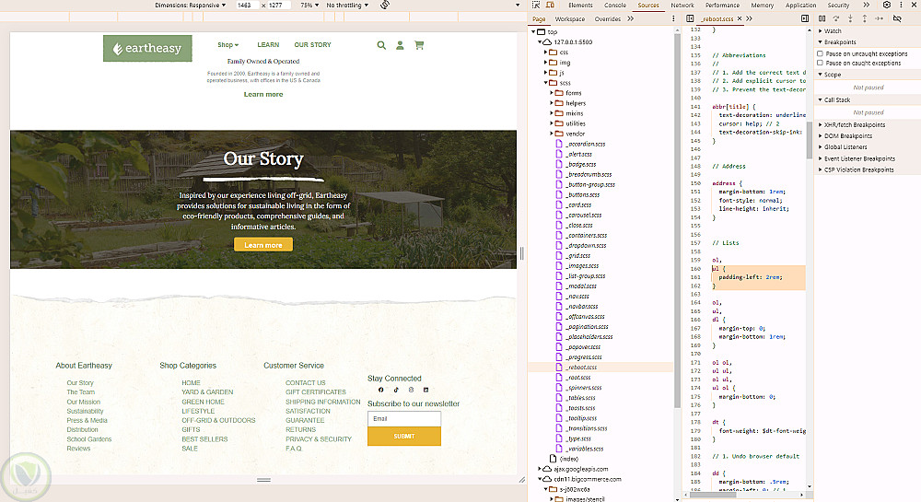Image resolution: width=921 pixels, height=502 pixels.
Task: Expand the Watch section
Action: tap(833, 31)
